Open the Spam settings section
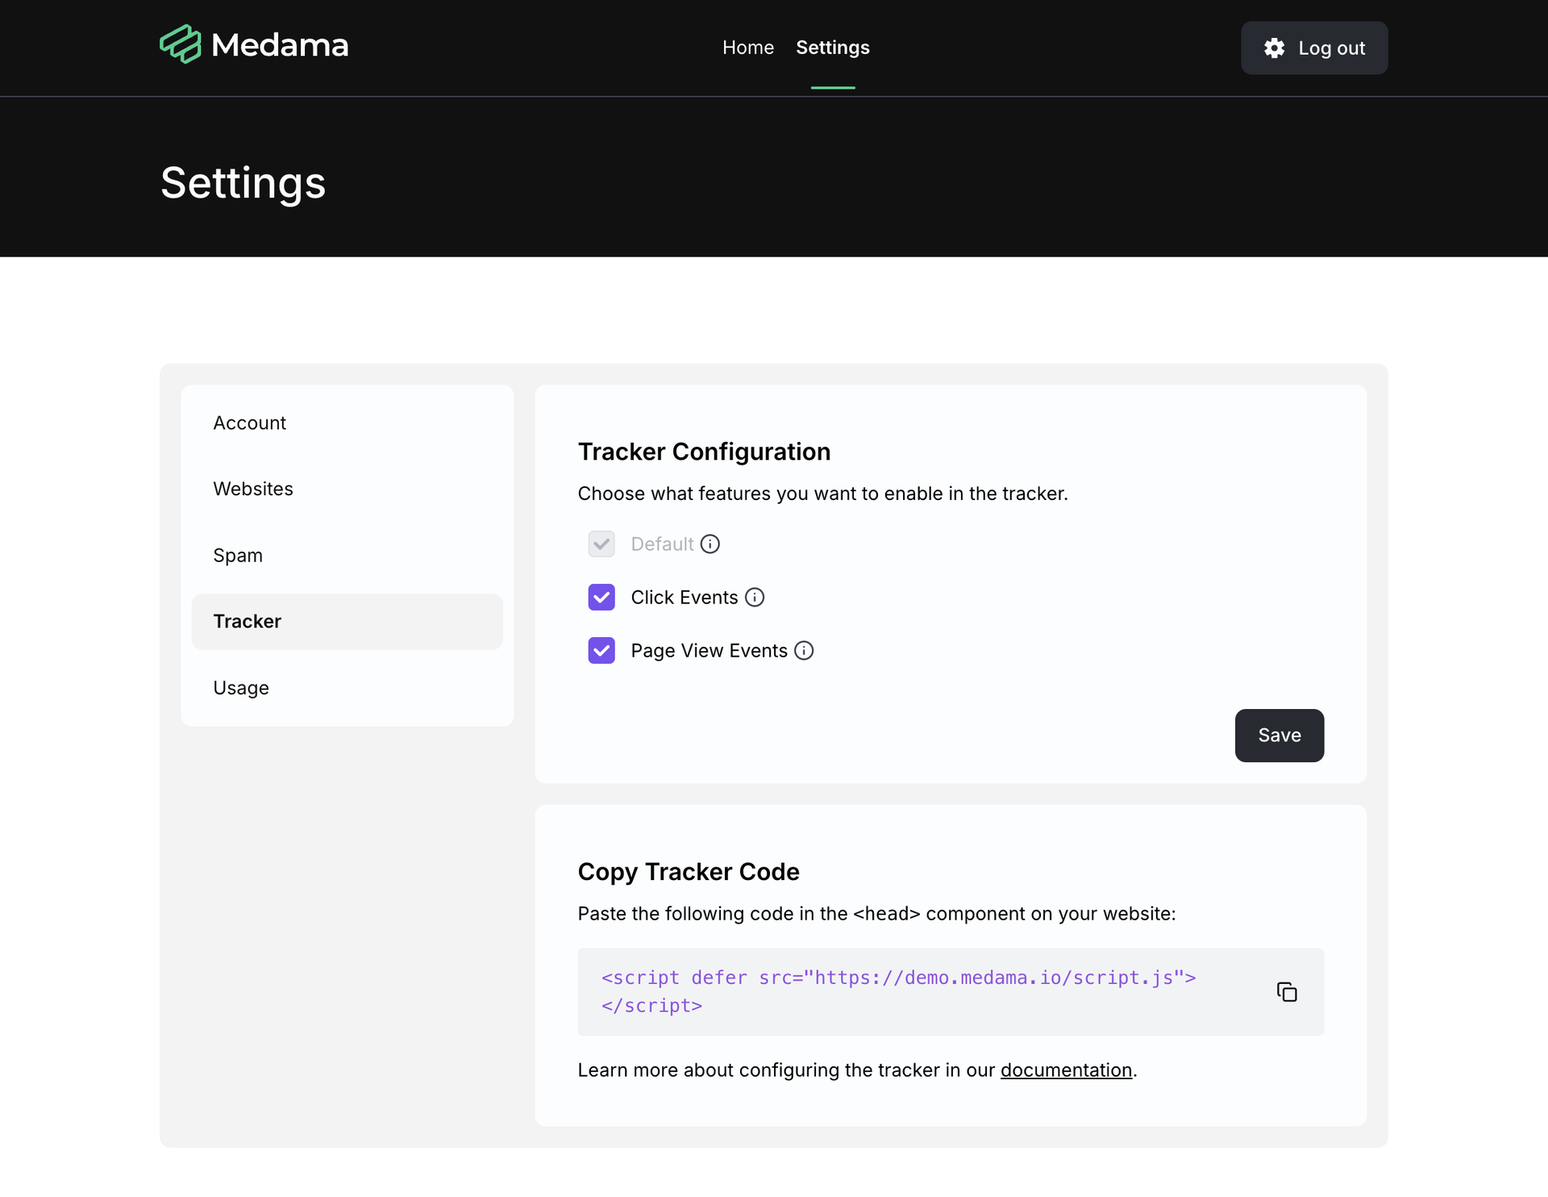Viewport: 1548px width, 1197px height. [x=347, y=556]
